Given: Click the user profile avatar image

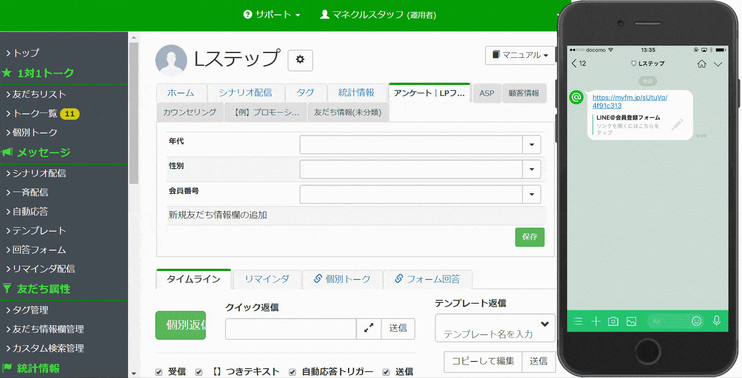Looking at the screenshot, I should click(x=171, y=60).
